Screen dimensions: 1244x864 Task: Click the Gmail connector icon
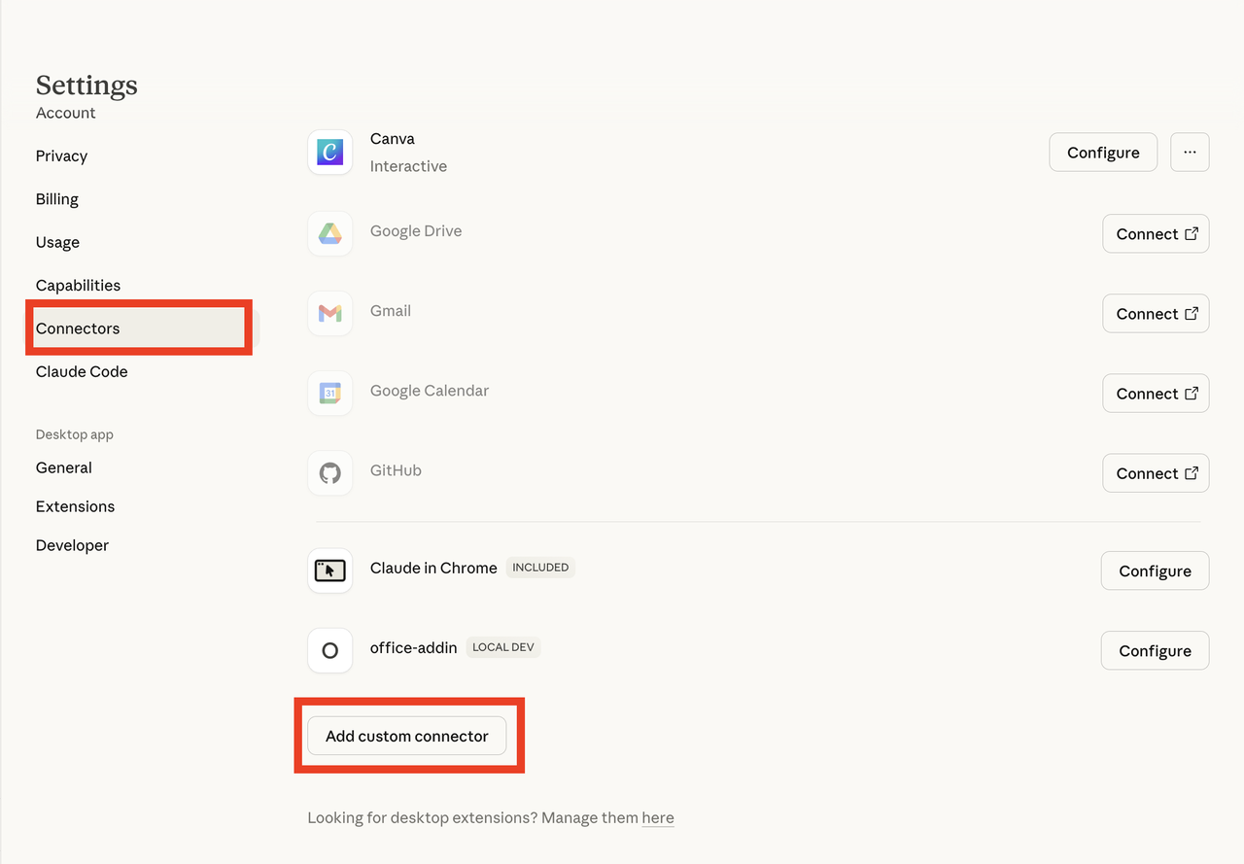pyautogui.click(x=329, y=313)
